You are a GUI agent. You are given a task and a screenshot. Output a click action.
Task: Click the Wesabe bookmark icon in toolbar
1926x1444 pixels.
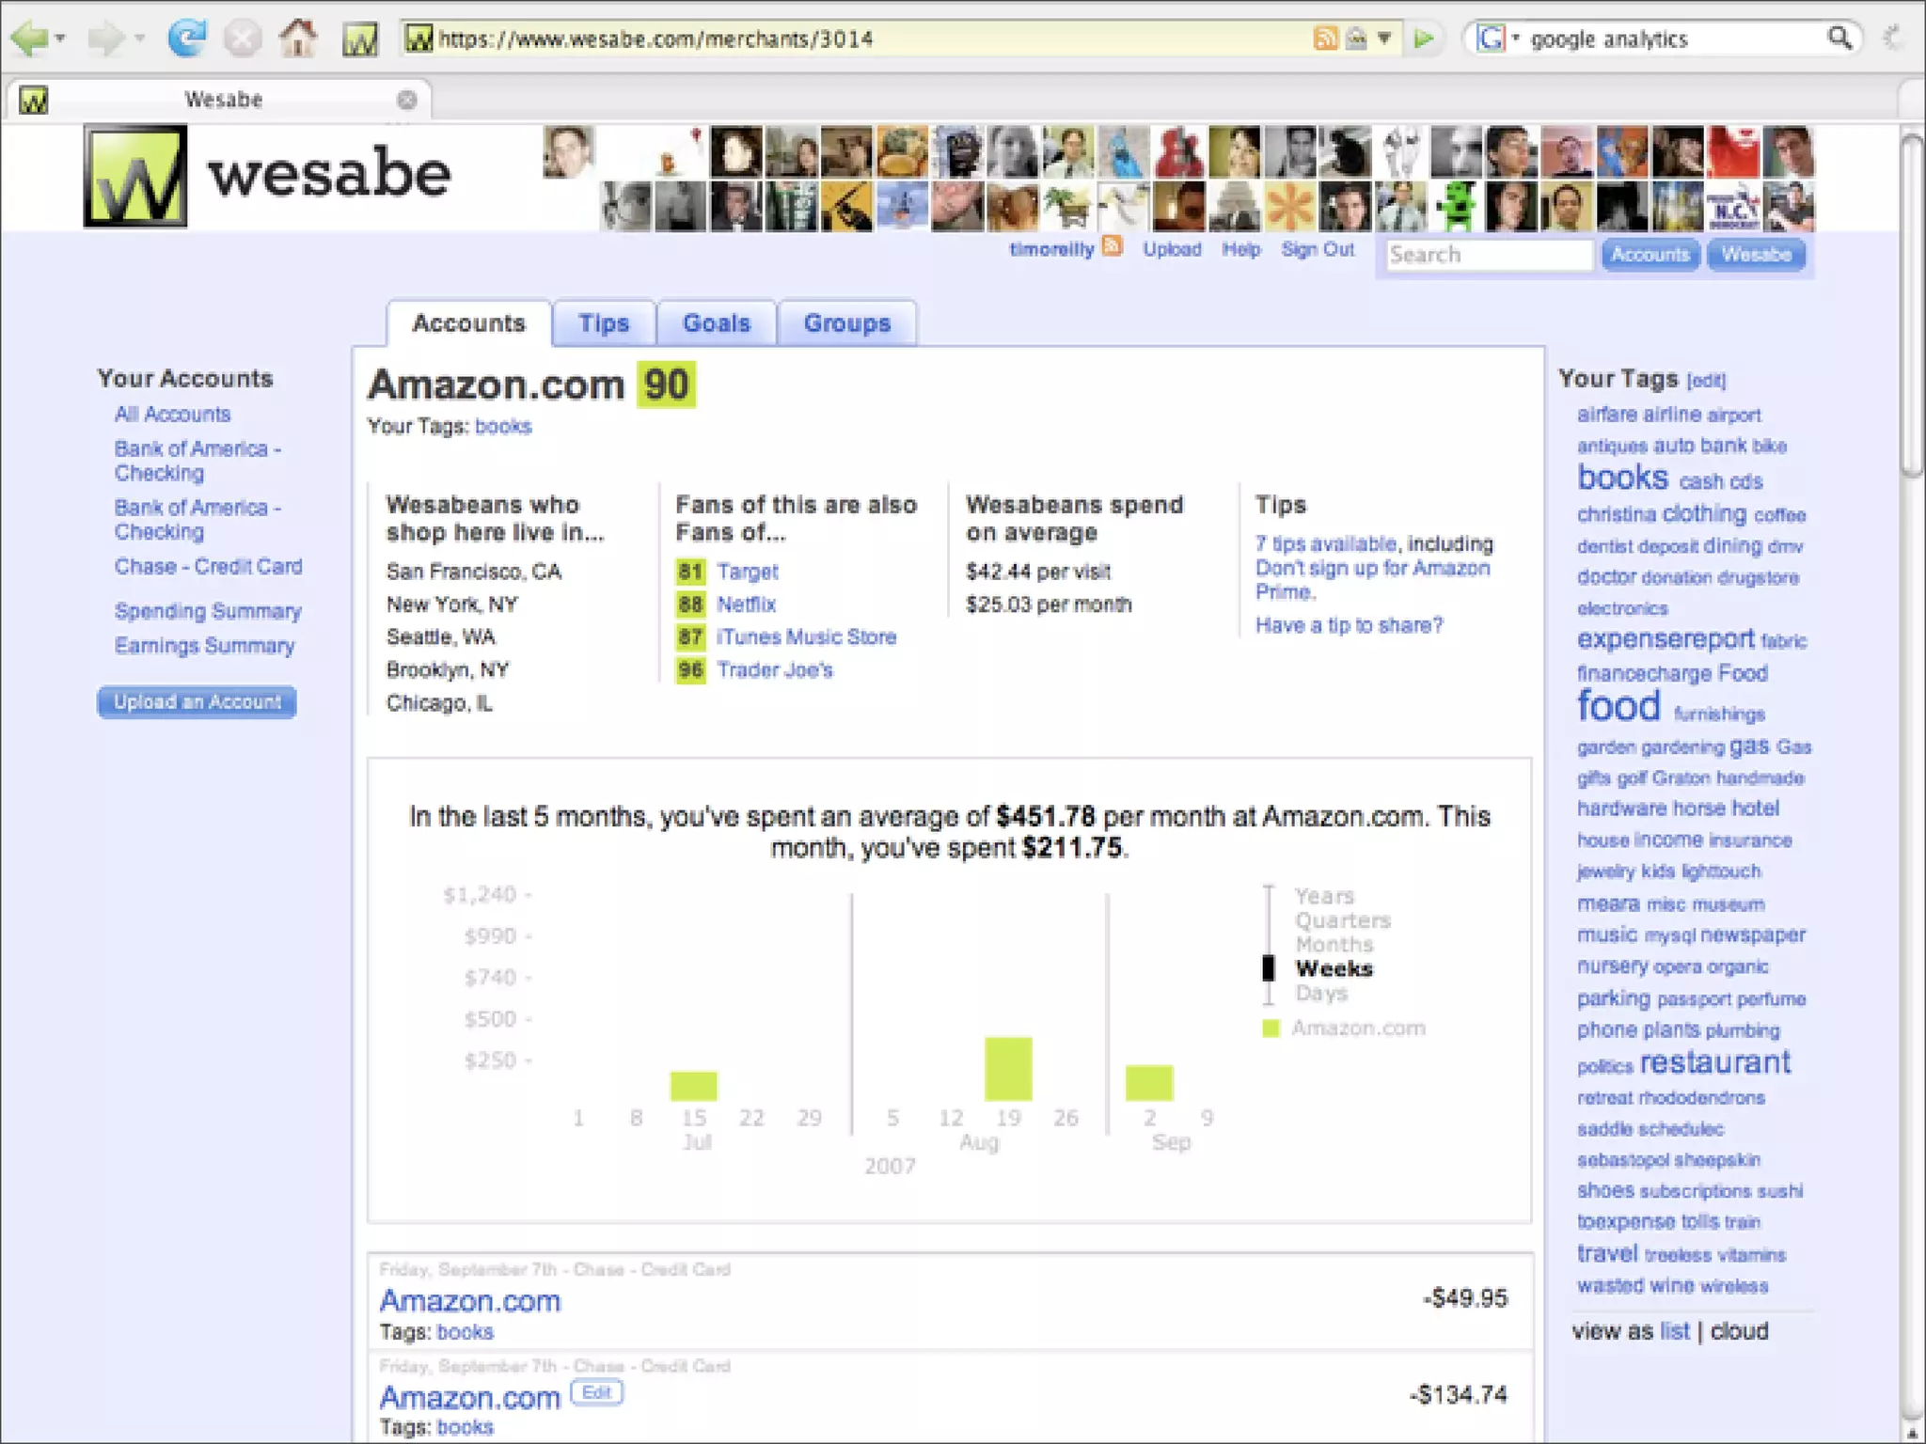[x=360, y=40]
